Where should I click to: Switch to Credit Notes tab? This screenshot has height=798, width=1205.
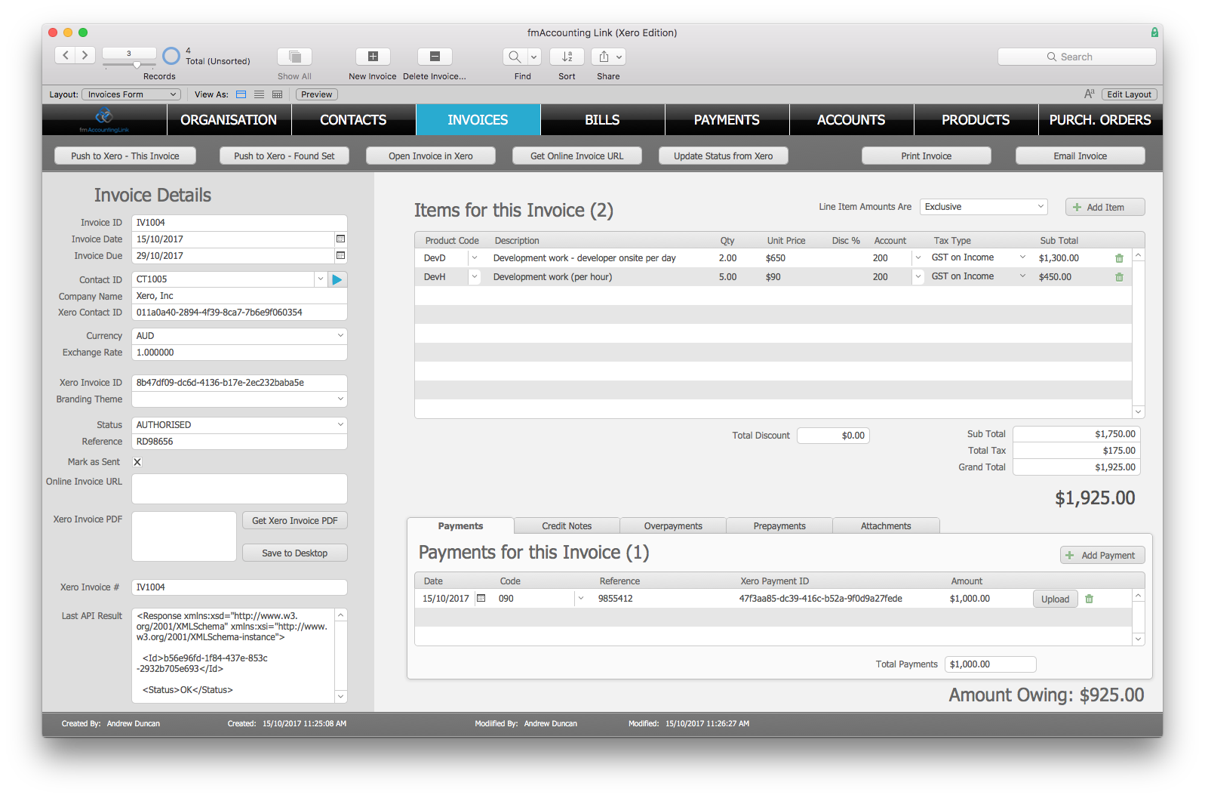coord(567,526)
